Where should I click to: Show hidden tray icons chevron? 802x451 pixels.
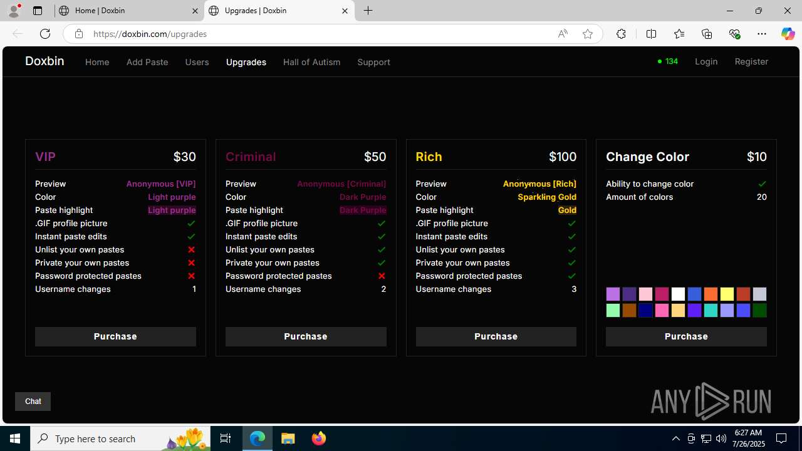click(675, 438)
